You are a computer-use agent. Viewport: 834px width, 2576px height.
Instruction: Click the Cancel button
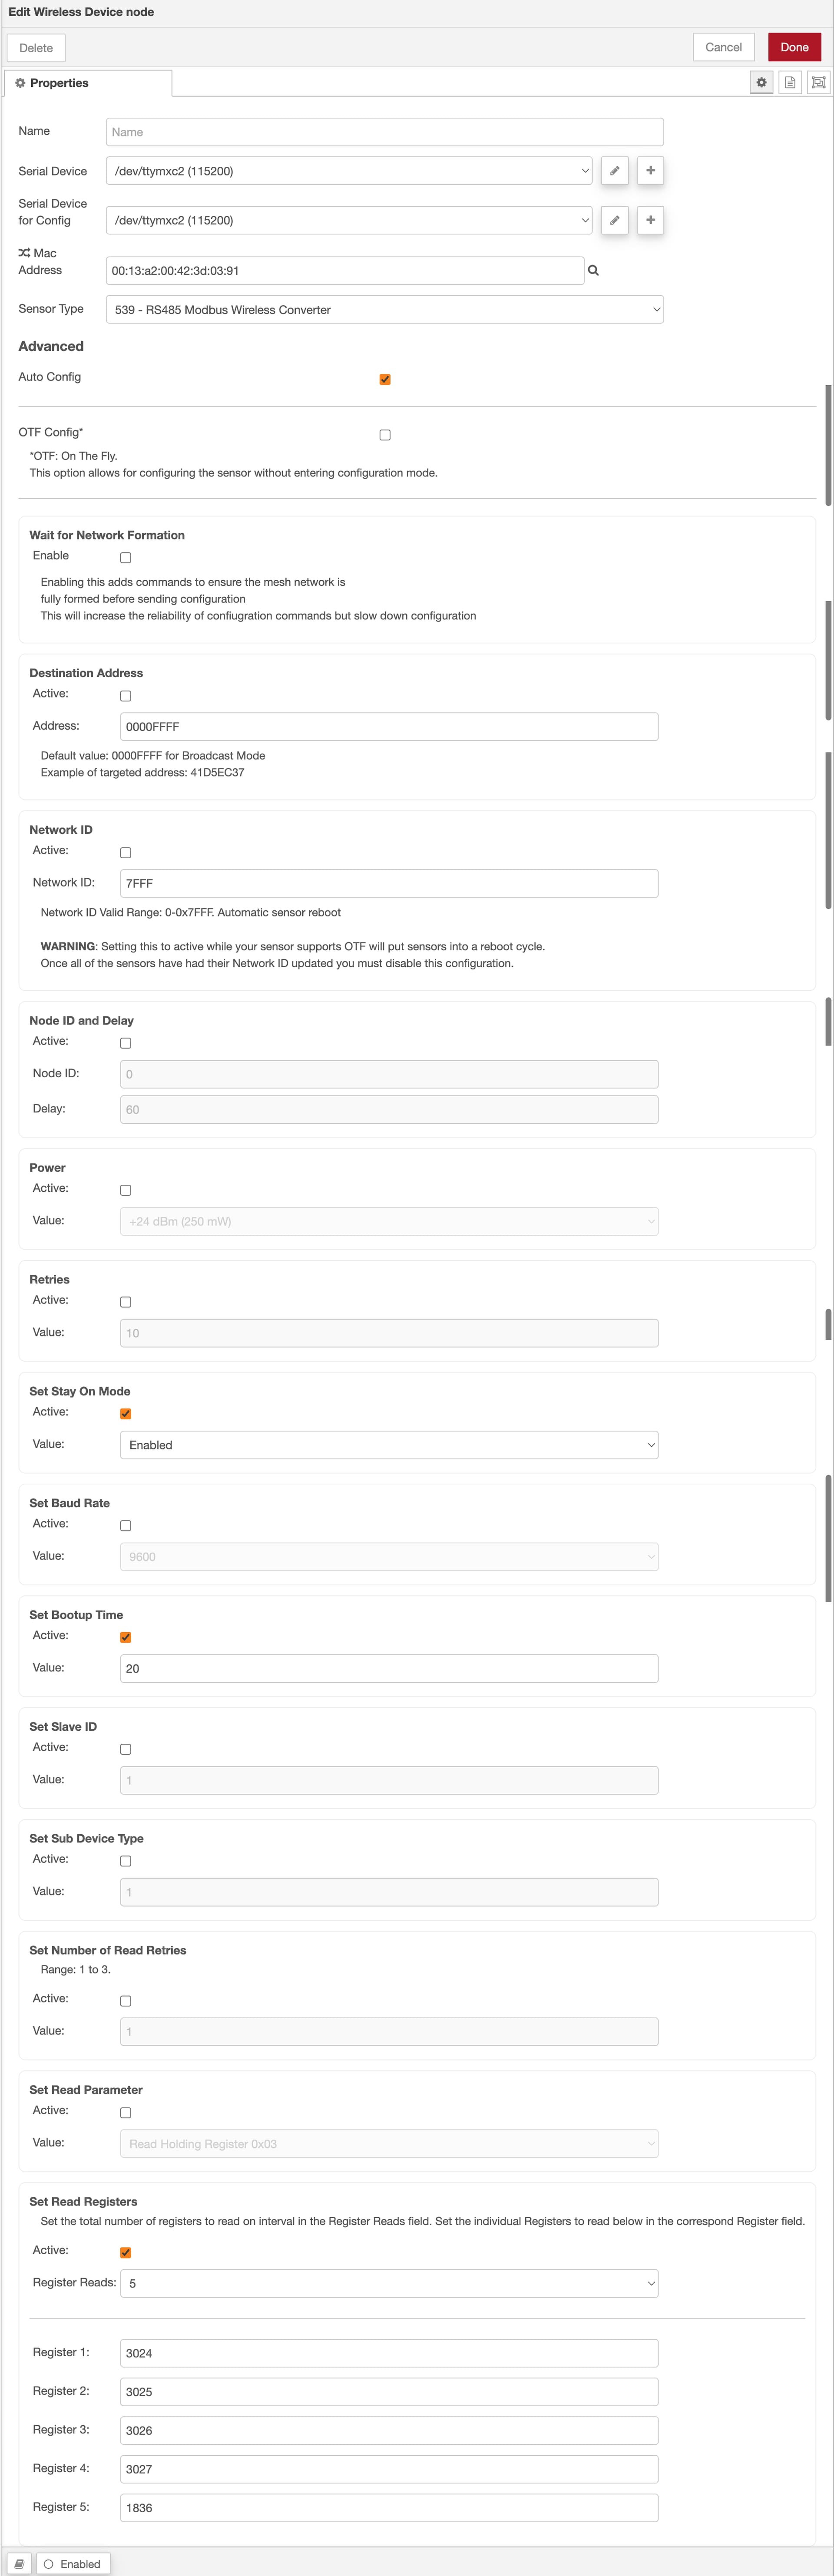point(723,47)
